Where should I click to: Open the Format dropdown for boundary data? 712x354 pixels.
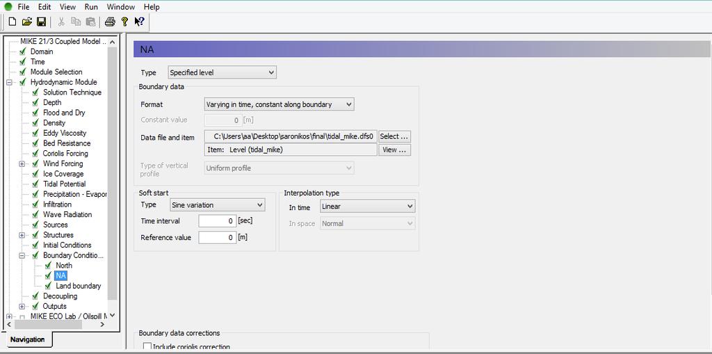coord(280,104)
